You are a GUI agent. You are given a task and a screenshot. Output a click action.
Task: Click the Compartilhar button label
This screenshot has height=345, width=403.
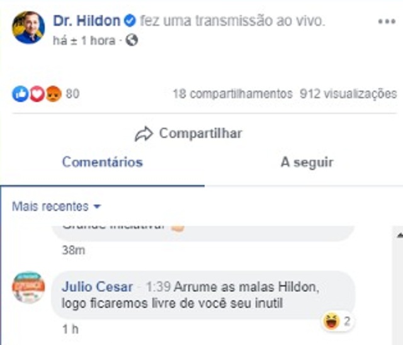click(200, 133)
